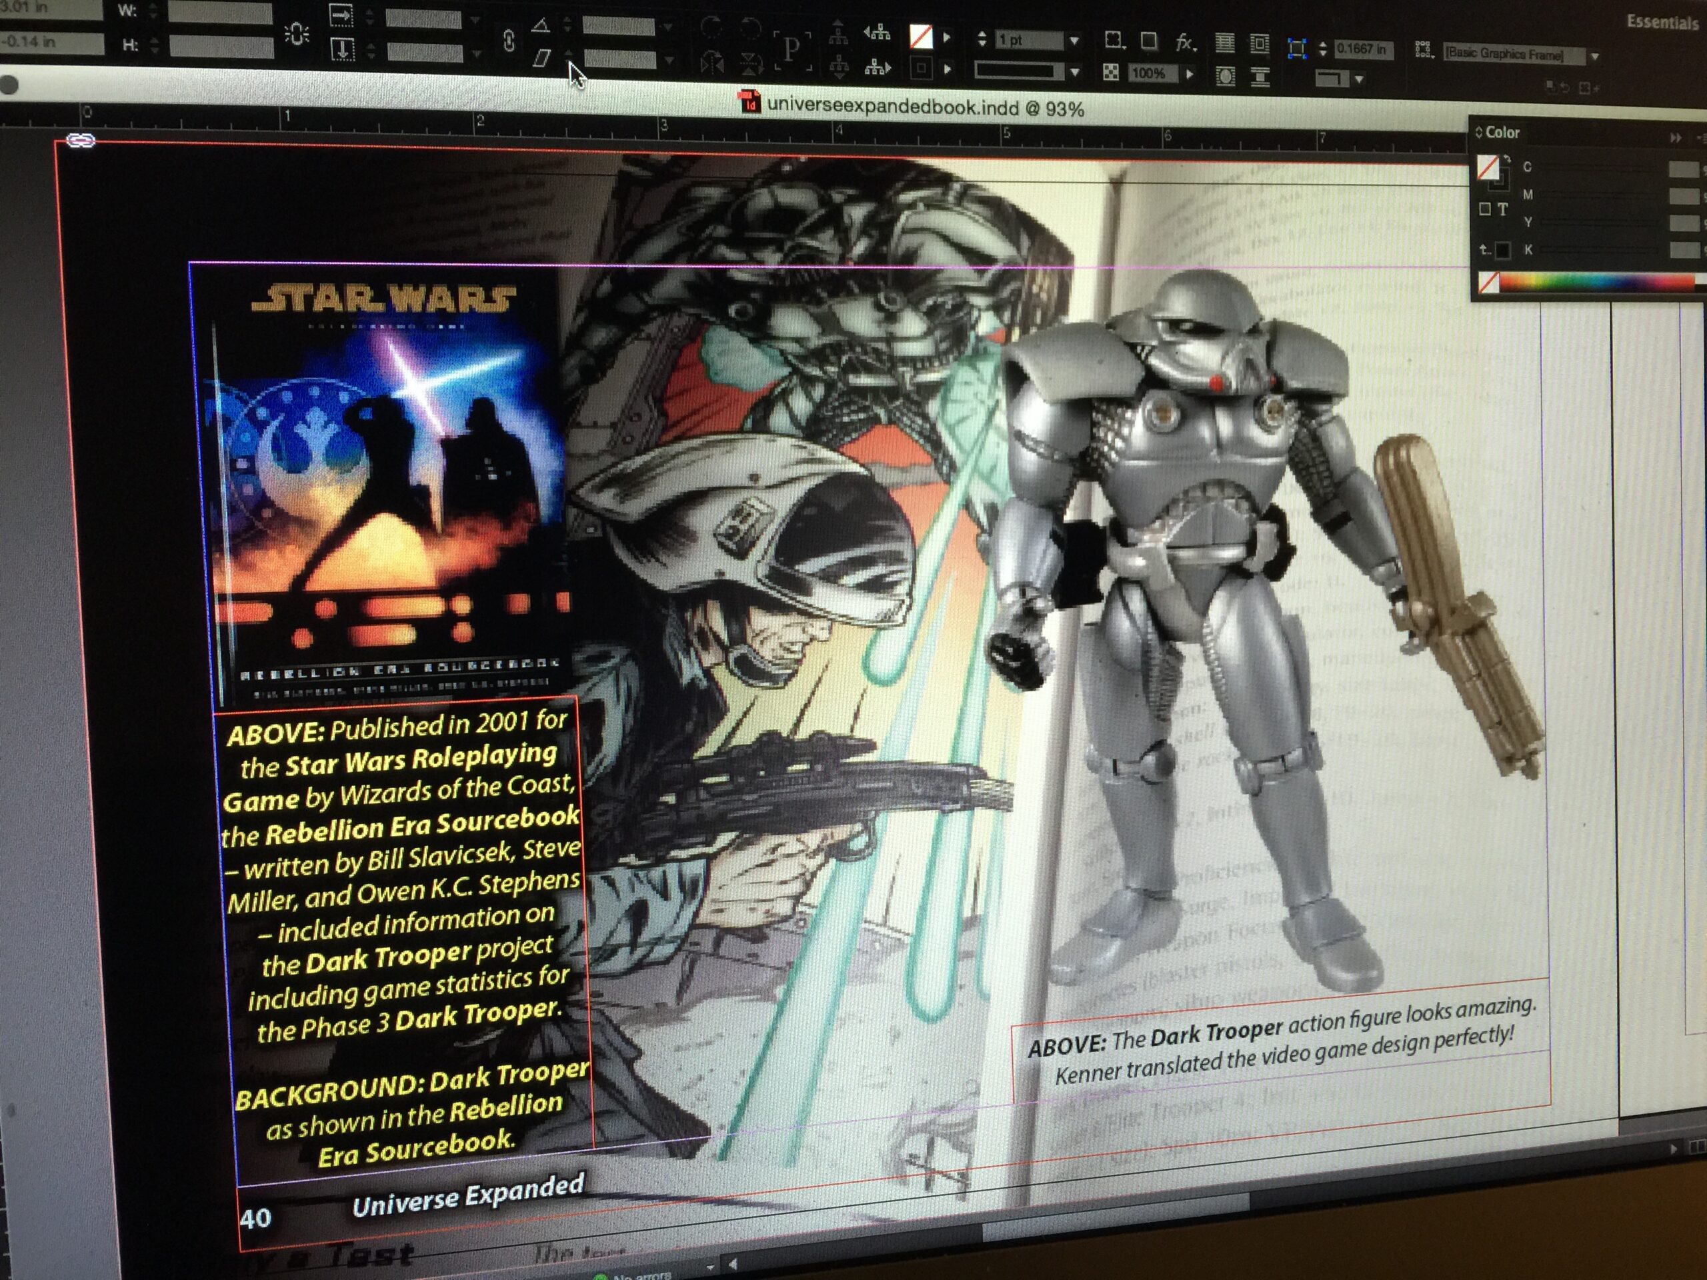Viewport: 1707px width, 1280px height.
Task: Open the Basic Graphics Frame style dropdown
Action: 1594,55
